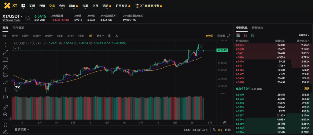Activate the zoom in tool
Image resolution: width=313 pixels, height=135 pixels.
pyautogui.click(x=6, y=115)
